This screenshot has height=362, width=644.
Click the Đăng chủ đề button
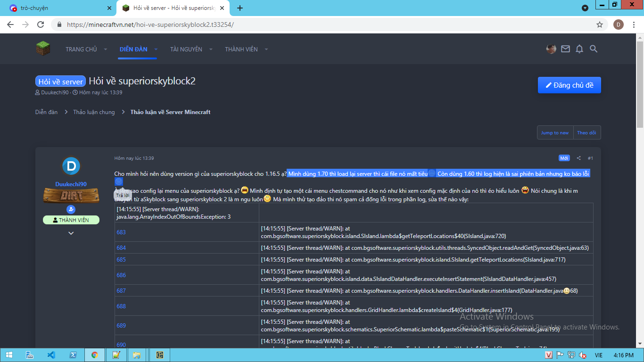click(569, 85)
